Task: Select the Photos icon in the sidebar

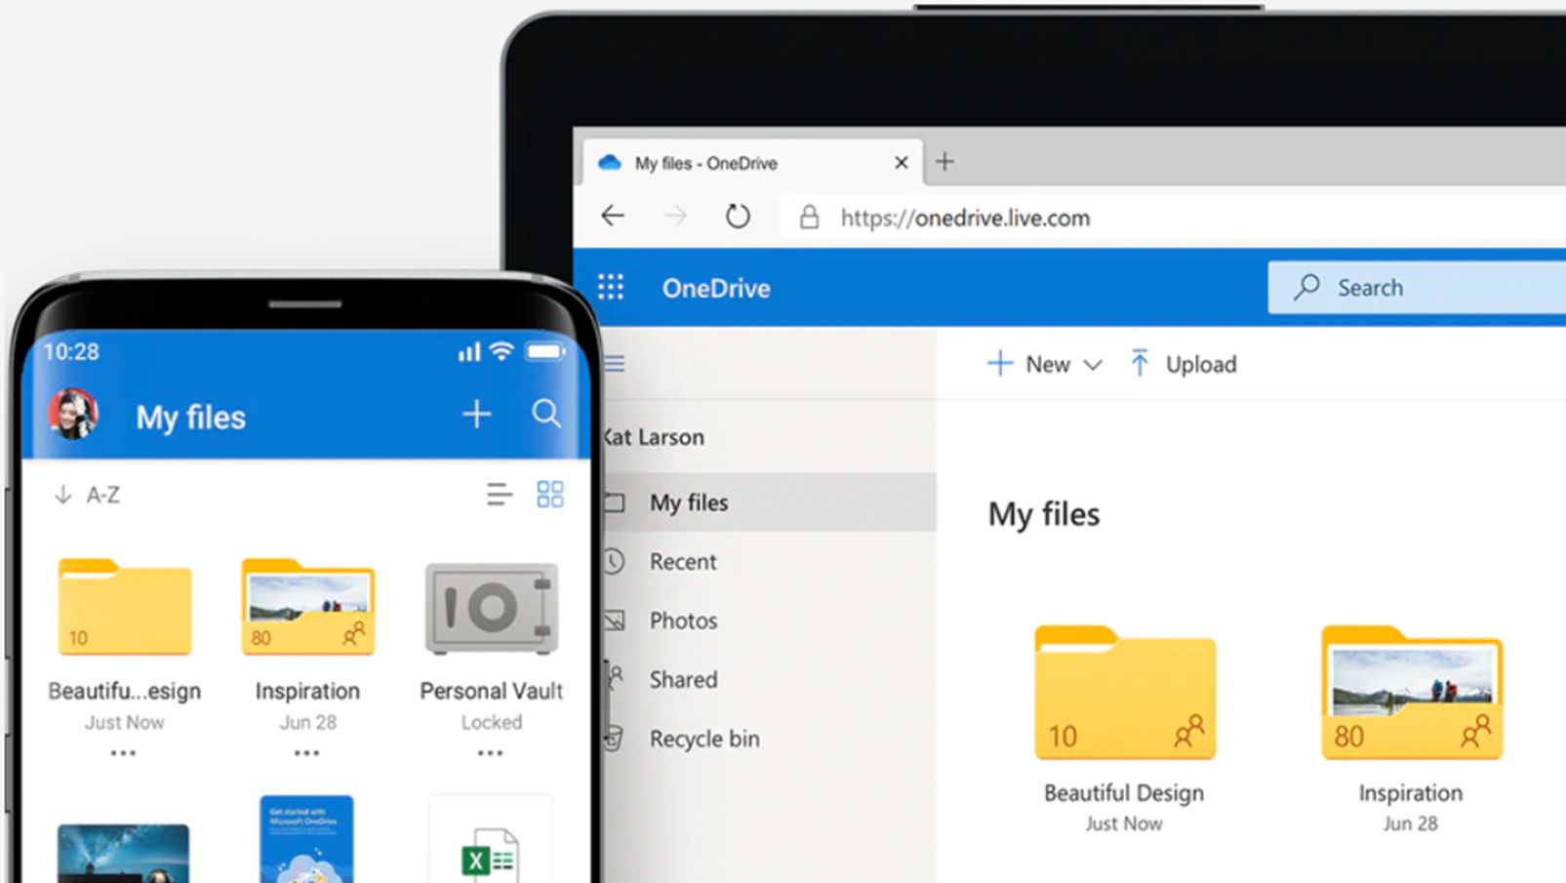Action: pyautogui.click(x=616, y=621)
